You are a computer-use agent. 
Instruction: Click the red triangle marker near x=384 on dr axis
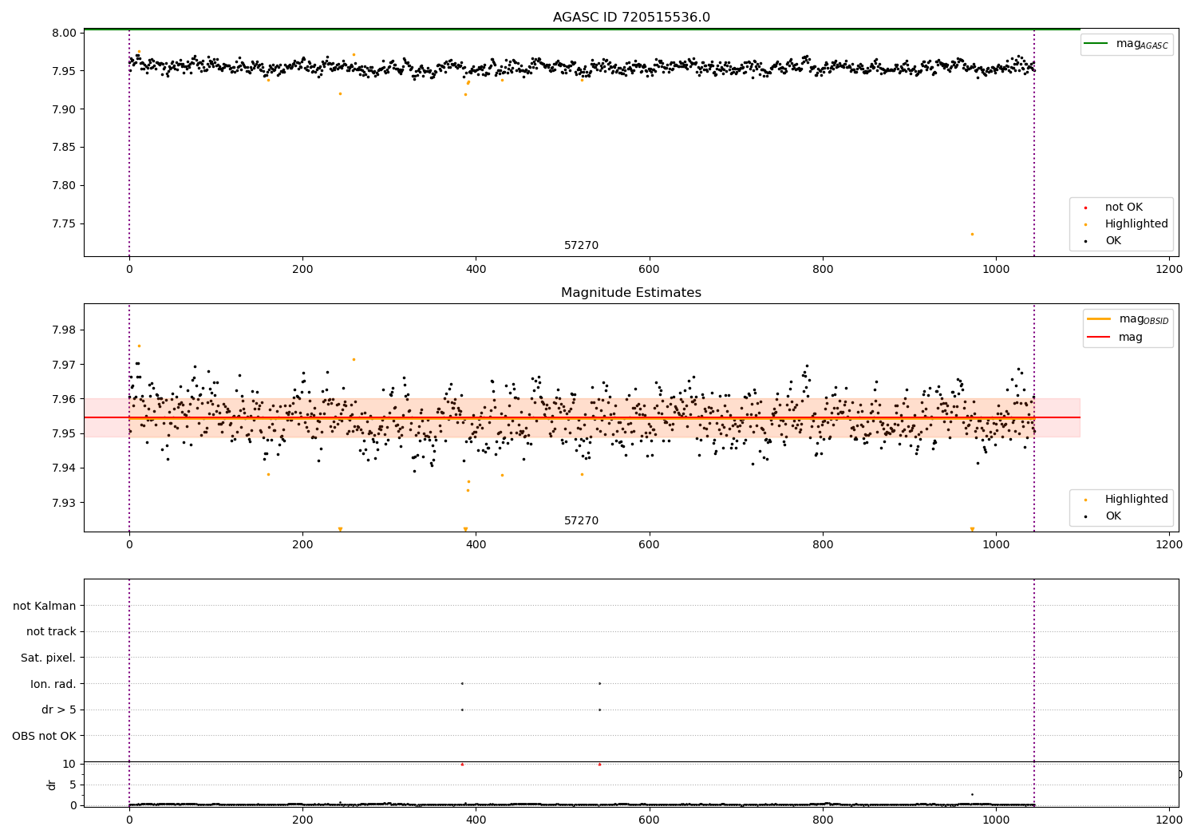(x=462, y=764)
